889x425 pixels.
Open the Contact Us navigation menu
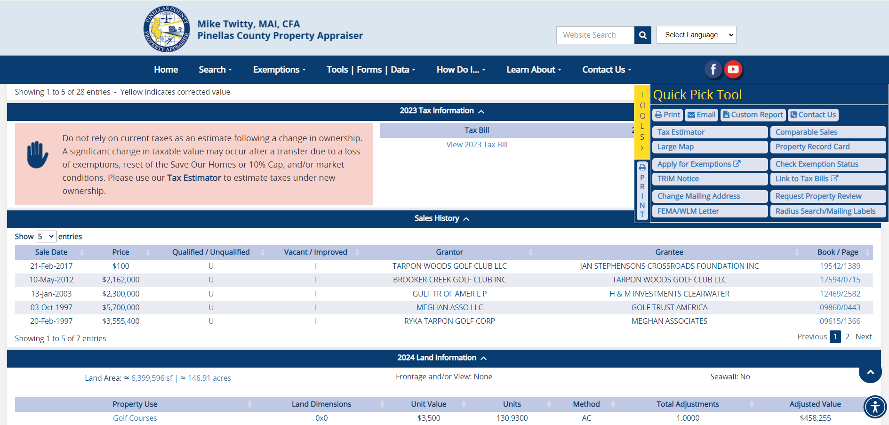pyautogui.click(x=607, y=70)
